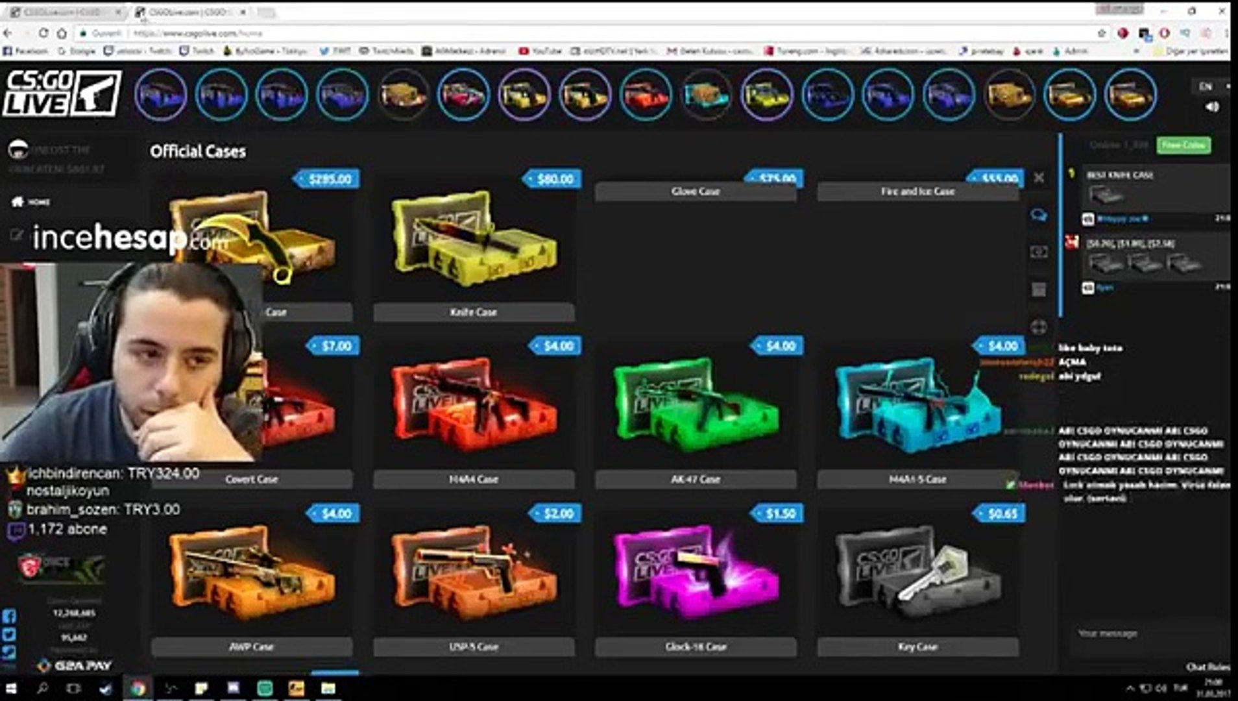Viewport: 1238px width, 701px height.
Task: Open Task View on the taskbar
Action: point(74,688)
